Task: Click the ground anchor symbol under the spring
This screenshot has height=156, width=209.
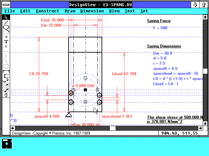Action: coord(69,115)
